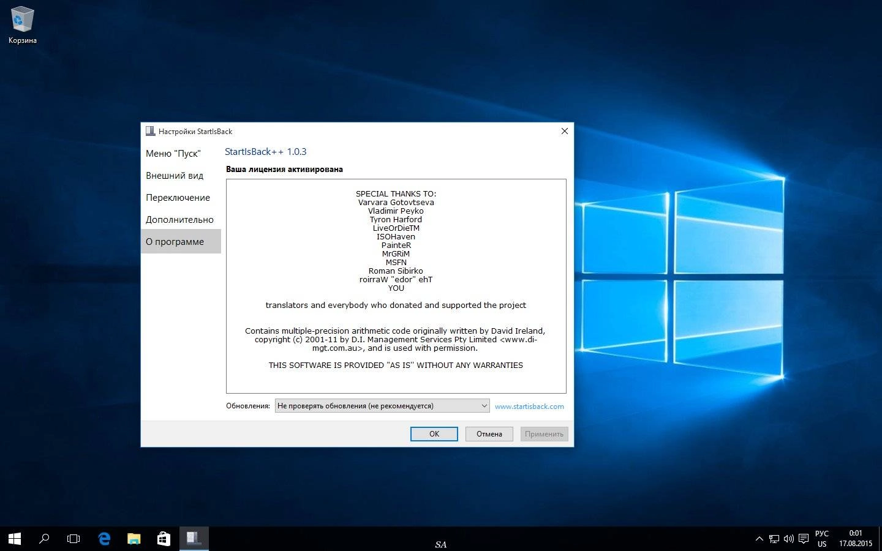The height and width of the screenshot is (551, 882).
Task: Click the ISOHaven credit line
Action: pos(396,236)
